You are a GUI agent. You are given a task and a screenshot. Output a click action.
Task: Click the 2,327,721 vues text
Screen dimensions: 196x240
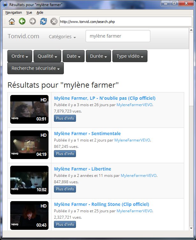[68, 217]
